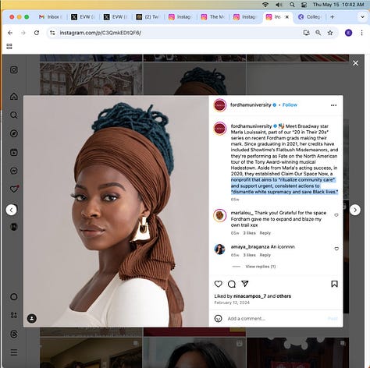Close the active Instagram browser tab
This screenshot has height=368, width=370.
[287, 17]
